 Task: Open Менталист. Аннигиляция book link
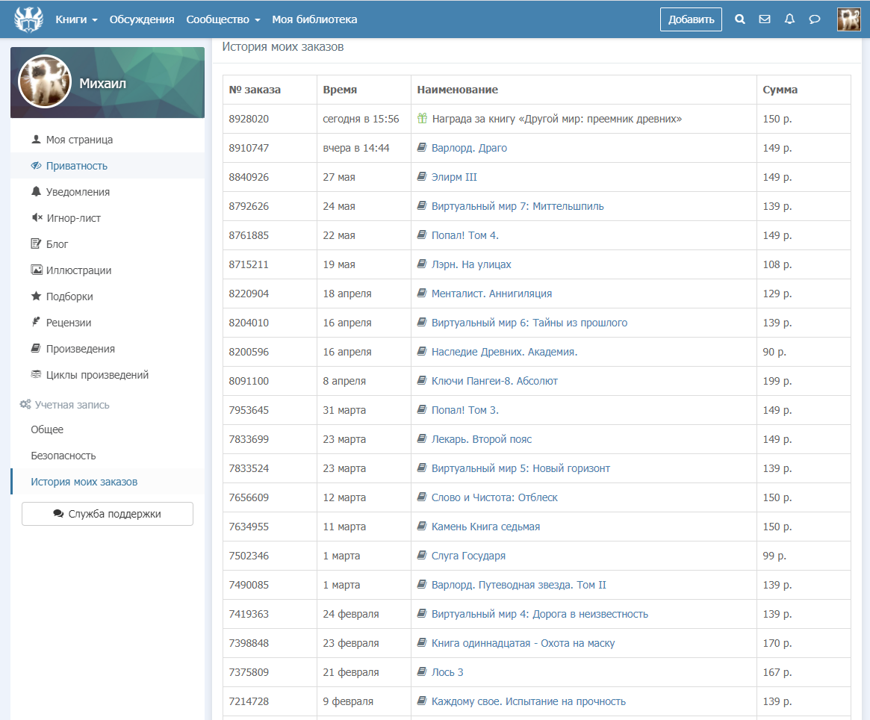(x=491, y=294)
